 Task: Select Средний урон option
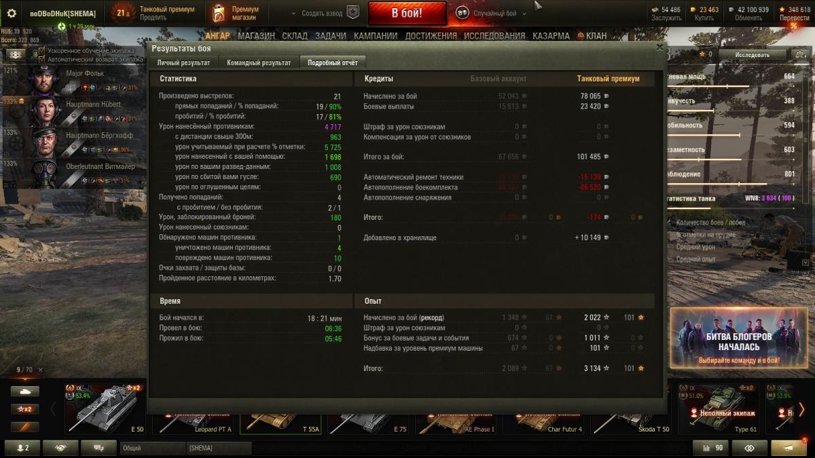pyautogui.click(x=695, y=247)
